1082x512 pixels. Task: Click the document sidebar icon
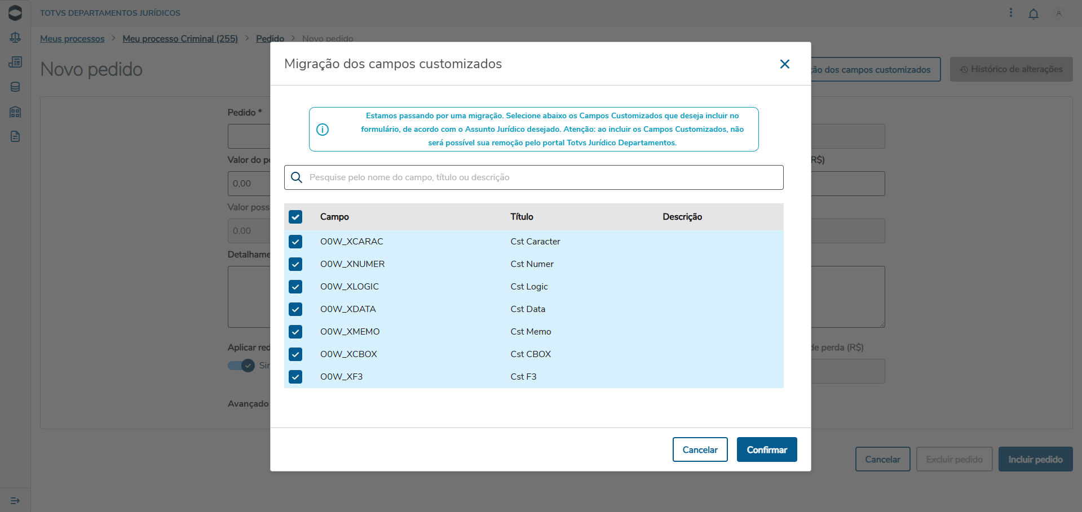15,136
